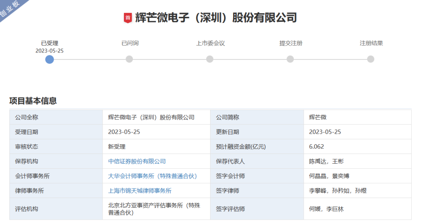
Task: Click the page title 辉芒微电子（深圳）股份有限公司
Action: (216, 18)
